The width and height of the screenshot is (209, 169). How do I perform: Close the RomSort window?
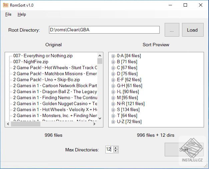pyautogui.click(x=201, y=5)
